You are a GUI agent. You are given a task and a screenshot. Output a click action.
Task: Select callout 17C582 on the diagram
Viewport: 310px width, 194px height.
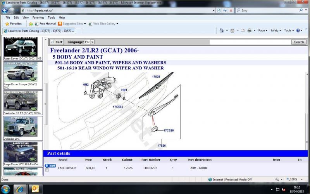(x=118, y=107)
